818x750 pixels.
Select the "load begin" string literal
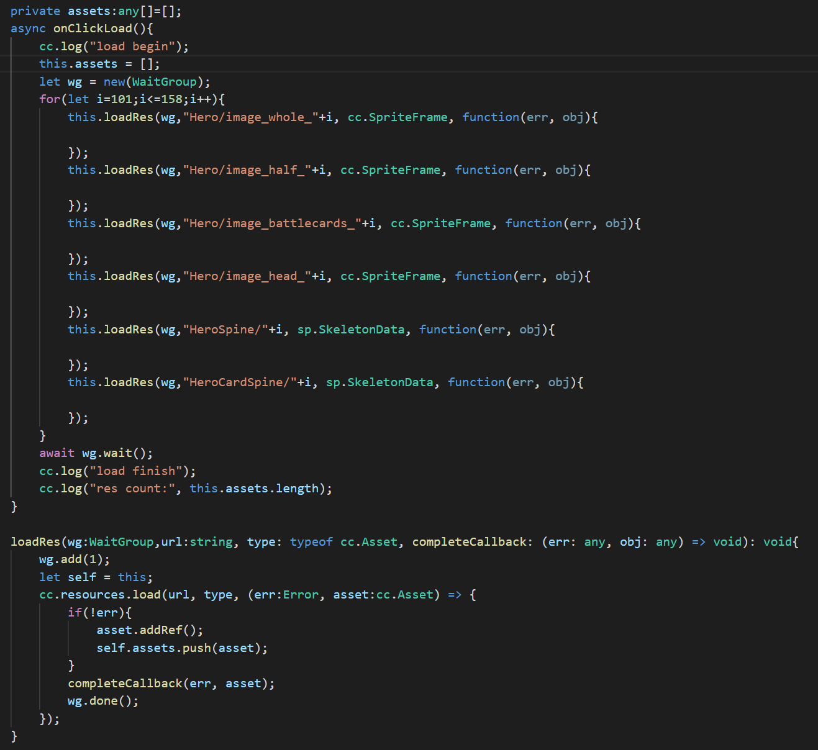point(133,47)
